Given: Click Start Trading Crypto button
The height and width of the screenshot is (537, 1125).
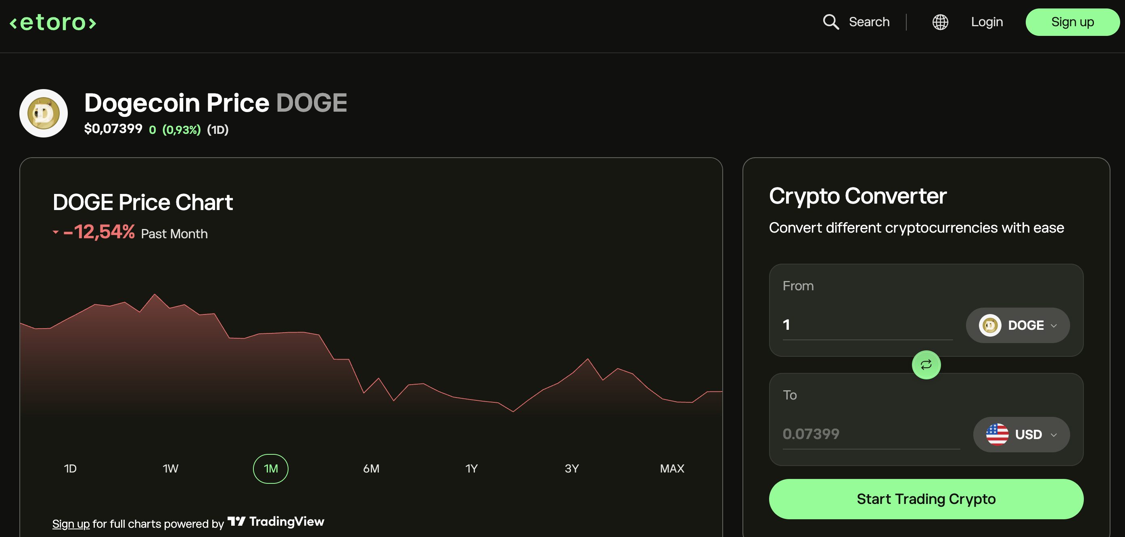Looking at the screenshot, I should coord(926,499).
